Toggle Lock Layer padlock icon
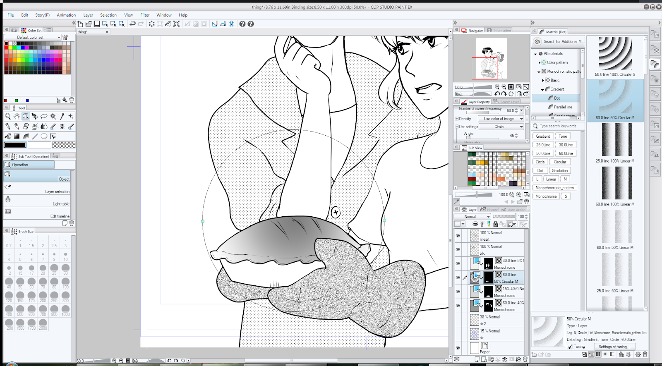This screenshot has height=366, width=662. (495, 224)
